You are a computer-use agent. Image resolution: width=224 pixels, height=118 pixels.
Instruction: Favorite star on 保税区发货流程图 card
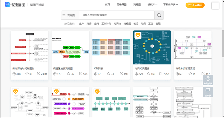(x=68, y=74)
